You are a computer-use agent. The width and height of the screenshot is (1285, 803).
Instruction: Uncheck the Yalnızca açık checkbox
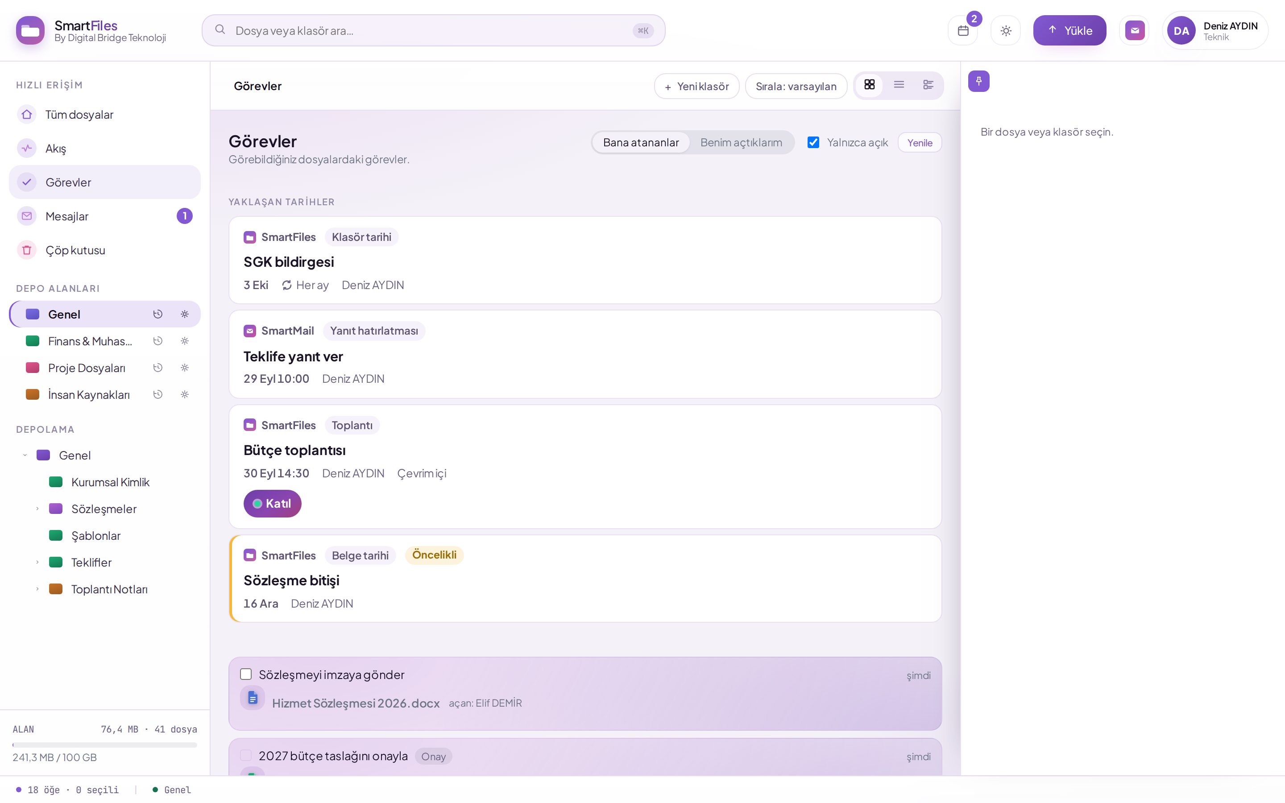coord(813,142)
